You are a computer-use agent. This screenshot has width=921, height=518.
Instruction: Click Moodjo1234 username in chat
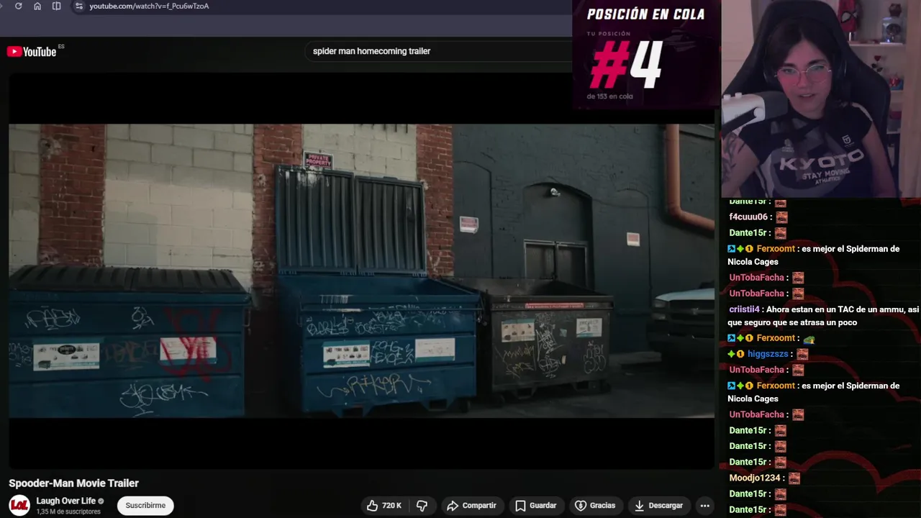(x=755, y=478)
